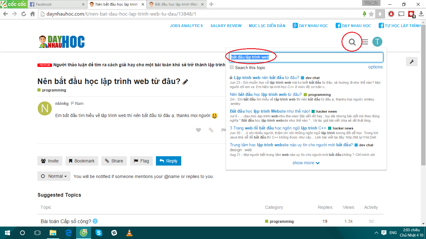Like the post with heart icon
426x239 pixels.
tap(198, 130)
